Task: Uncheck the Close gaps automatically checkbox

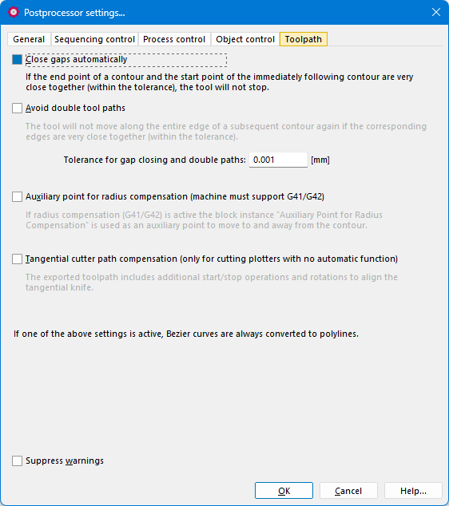Action: 17,59
